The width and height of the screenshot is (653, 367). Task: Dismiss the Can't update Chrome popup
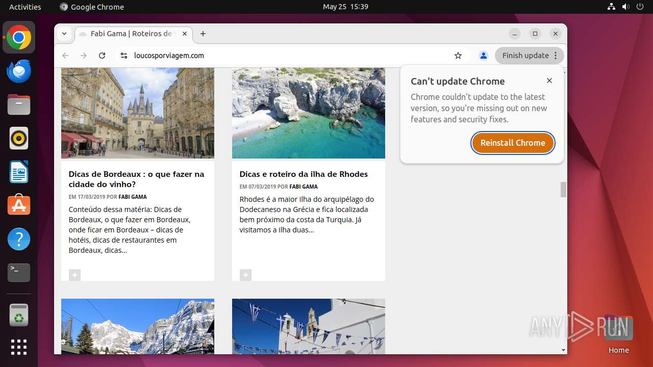point(549,81)
